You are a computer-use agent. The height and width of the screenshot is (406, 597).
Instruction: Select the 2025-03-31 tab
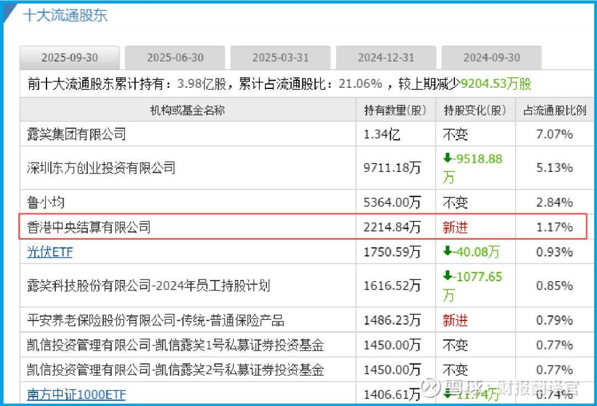click(x=281, y=57)
